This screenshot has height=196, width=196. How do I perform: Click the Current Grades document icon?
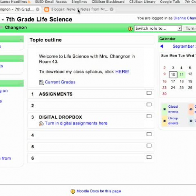[x=41, y=82]
